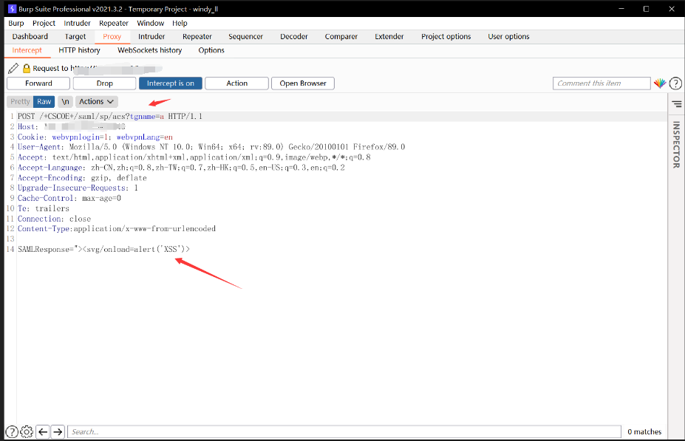Open the WebSockets history sub-tab
The width and height of the screenshot is (685, 441).
click(150, 50)
